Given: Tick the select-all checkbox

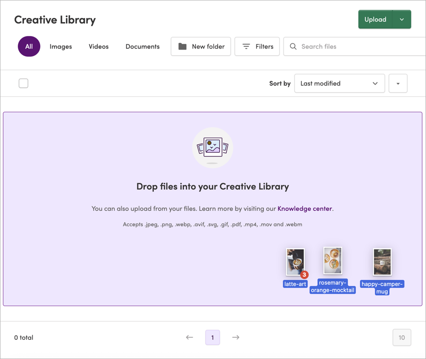Looking at the screenshot, I should [23, 83].
